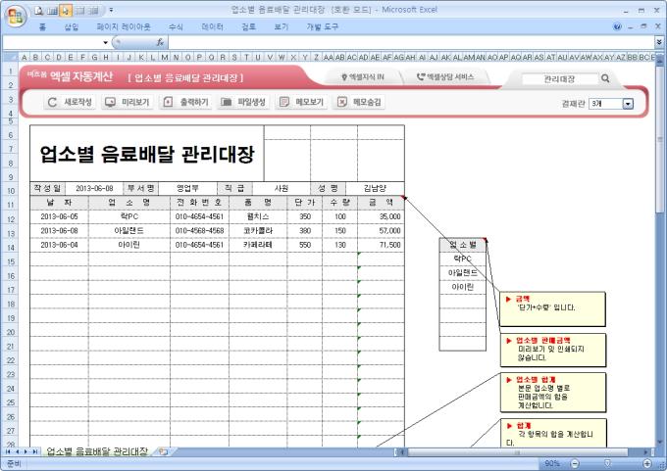The height and width of the screenshot is (471, 667).
Task: Select amount cell 35,000
Action: [381, 216]
